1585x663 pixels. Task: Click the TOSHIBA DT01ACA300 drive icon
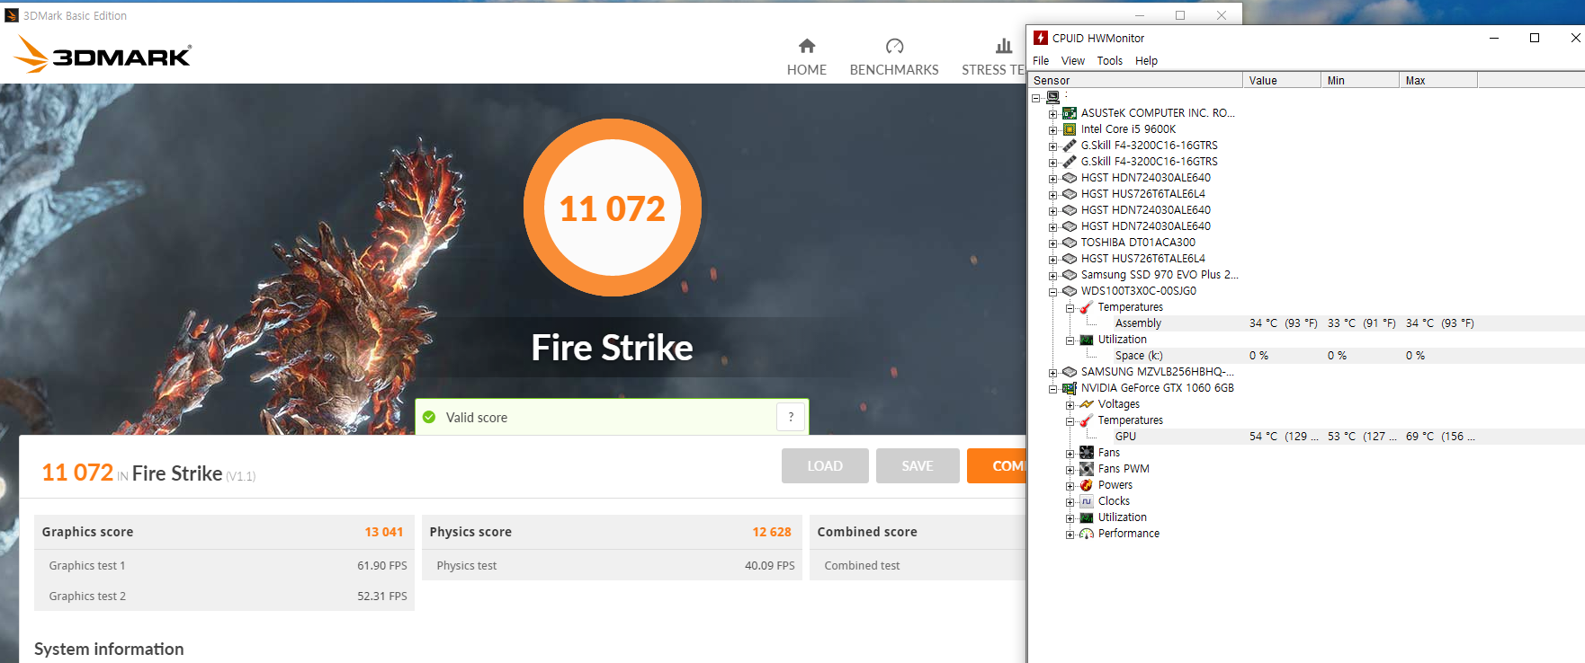(x=1070, y=243)
